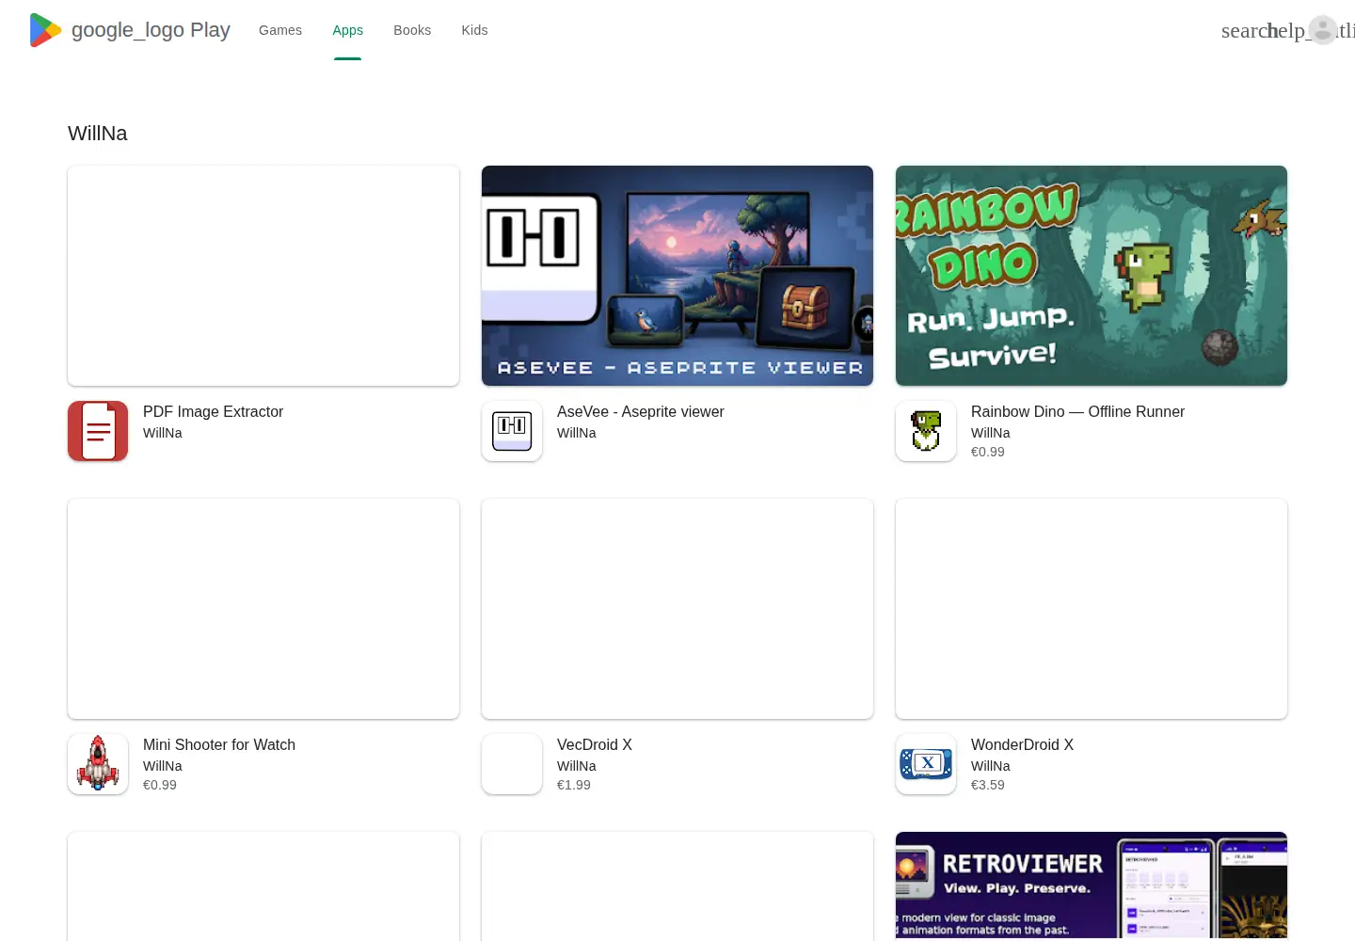Click the Mini Shooter for Watch rocket icon
This screenshot has height=941, width=1355.
coord(98,764)
